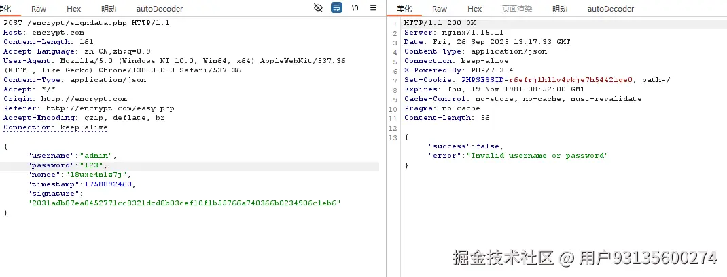The height and width of the screenshot is (277, 727).
Task: Select 美化 tab in request pane
Action: 7,9
